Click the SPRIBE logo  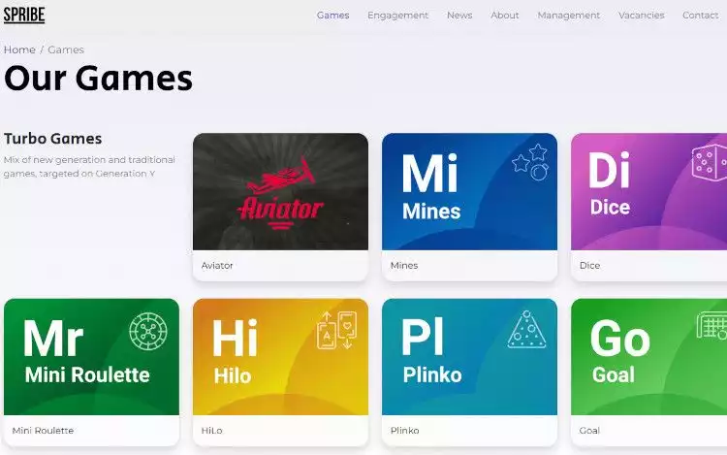point(24,15)
